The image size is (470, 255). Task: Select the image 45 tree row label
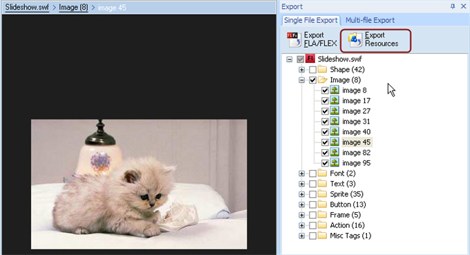click(x=357, y=142)
